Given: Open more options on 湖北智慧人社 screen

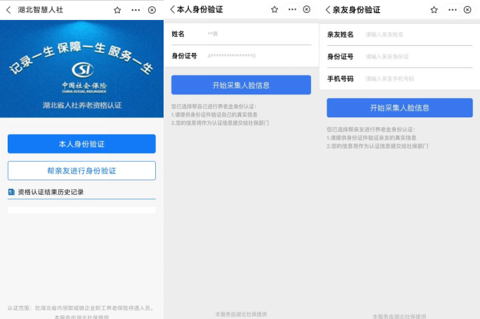Looking at the screenshot, I should [x=135, y=10].
